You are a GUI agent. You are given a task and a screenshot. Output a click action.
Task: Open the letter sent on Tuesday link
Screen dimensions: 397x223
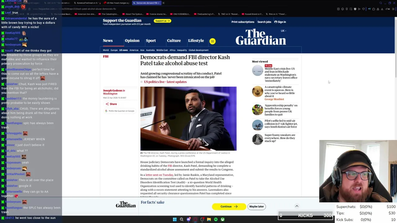point(159,175)
